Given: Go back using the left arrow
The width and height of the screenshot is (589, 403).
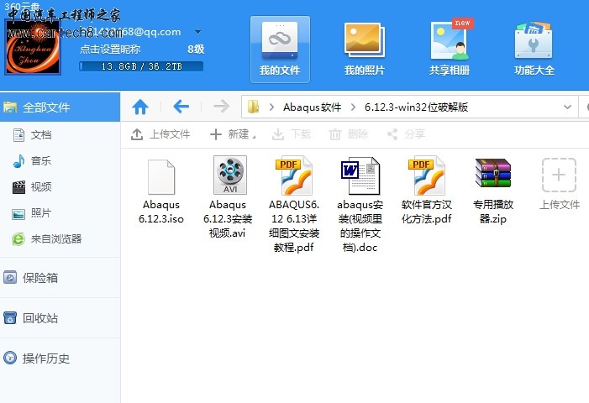Looking at the screenshot, I should click(x=181, y=107).
